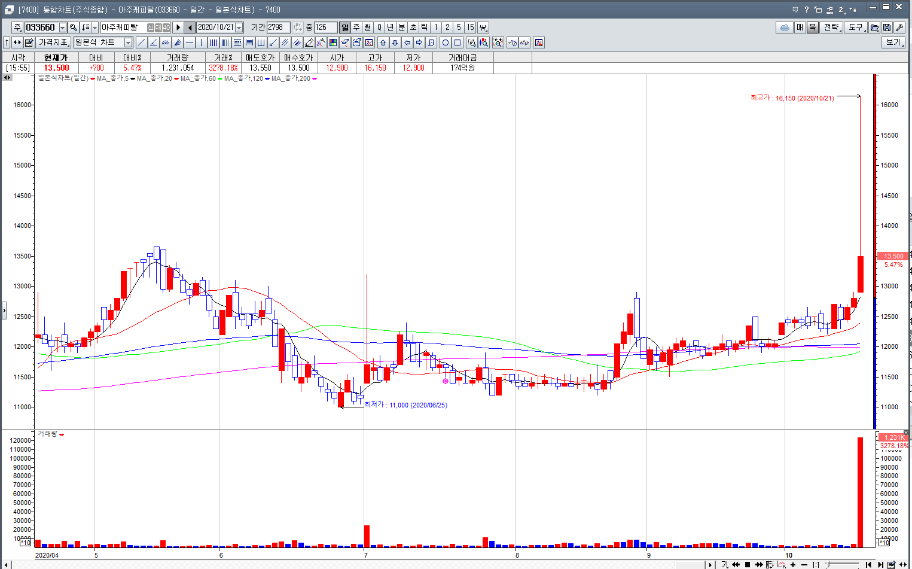Open the 가격지표 indicator dropdown
912x569 pixels.
[x=53, y=42]
